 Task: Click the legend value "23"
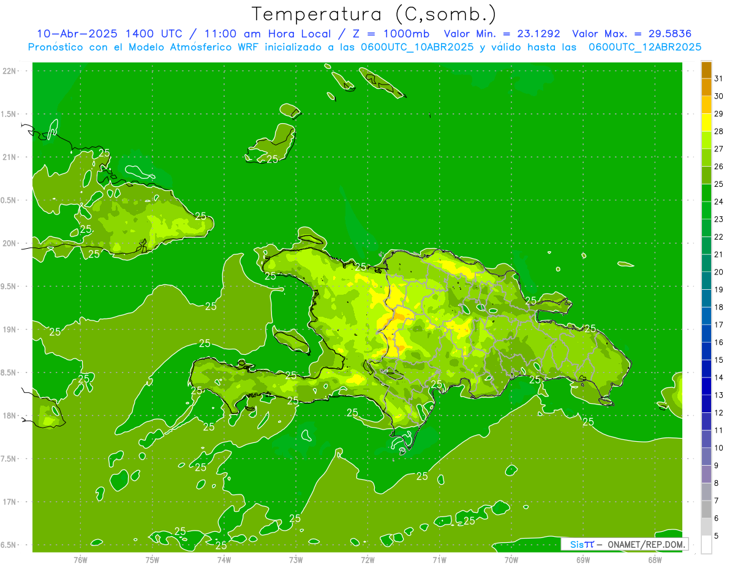pyautogui.click(x=719, y=219)
